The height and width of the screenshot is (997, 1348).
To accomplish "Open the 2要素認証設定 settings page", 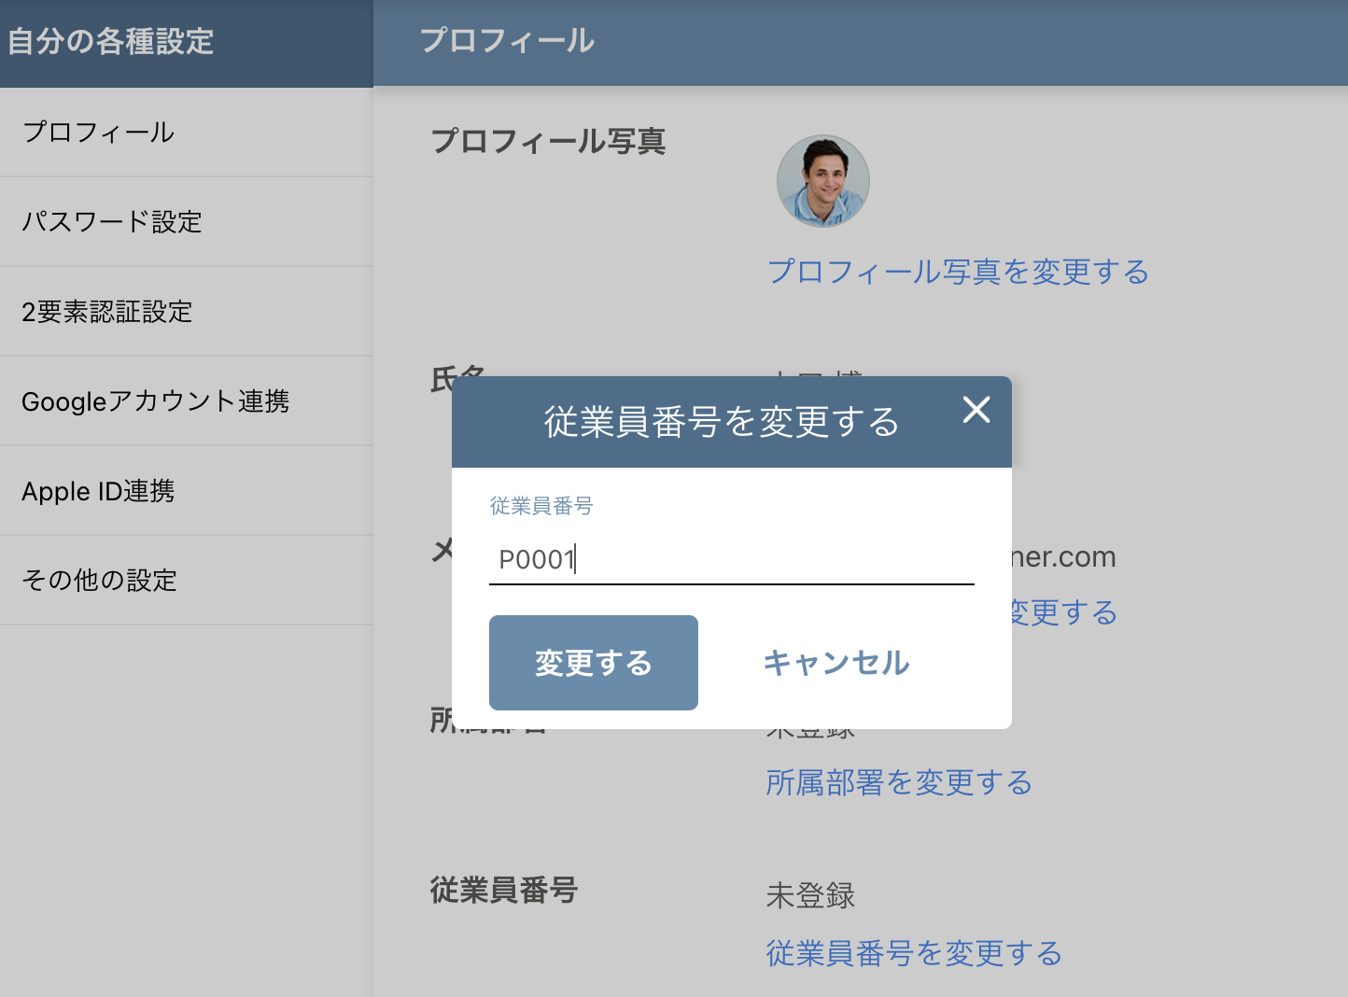I will [106, 312].
